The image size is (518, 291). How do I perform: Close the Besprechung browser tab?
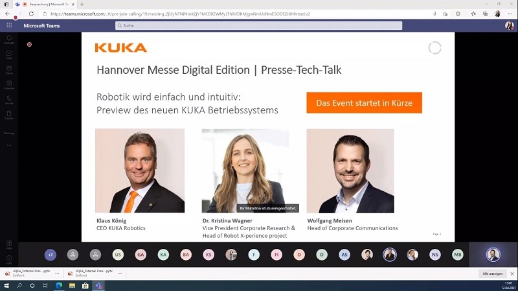coord(73,5)
